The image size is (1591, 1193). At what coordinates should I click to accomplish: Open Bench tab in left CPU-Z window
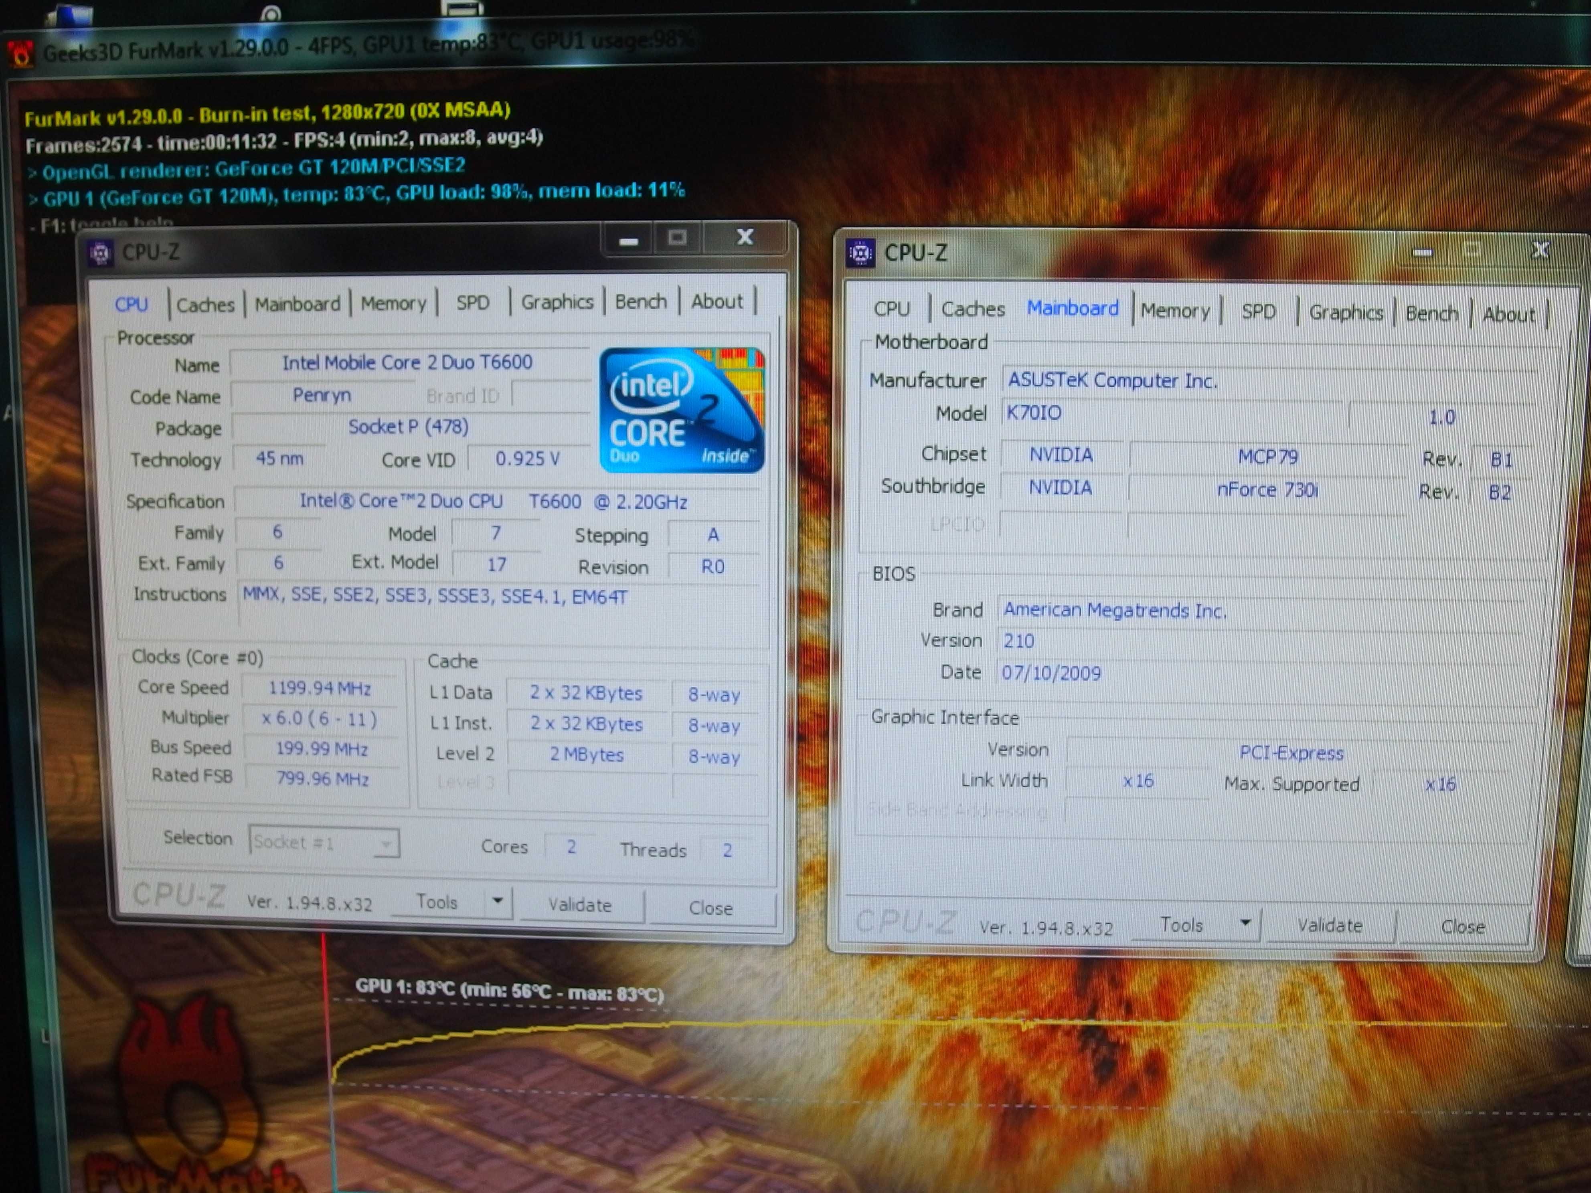(641, 301)
